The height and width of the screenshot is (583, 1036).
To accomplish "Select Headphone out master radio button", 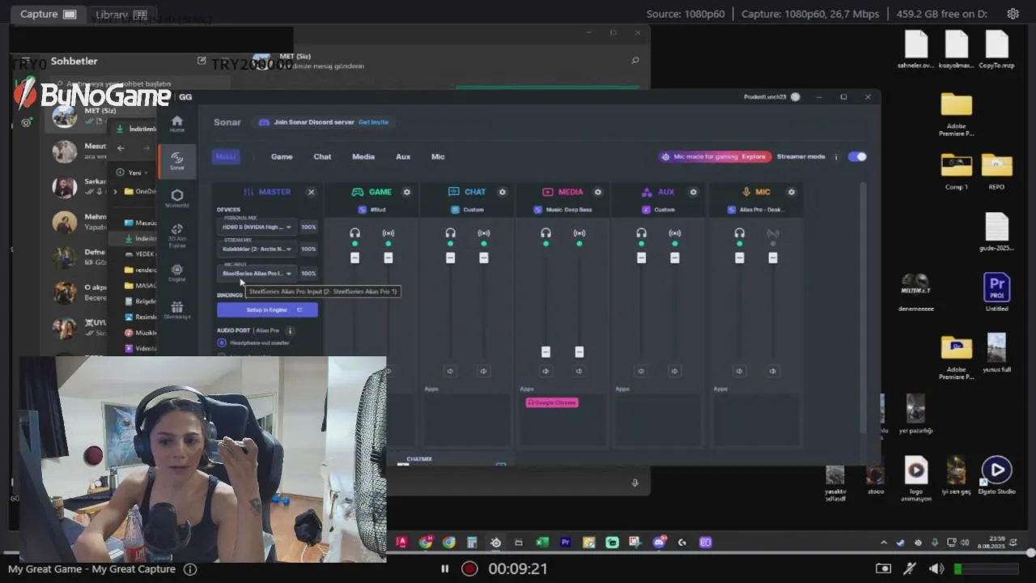I will click(x=222, y=343).
